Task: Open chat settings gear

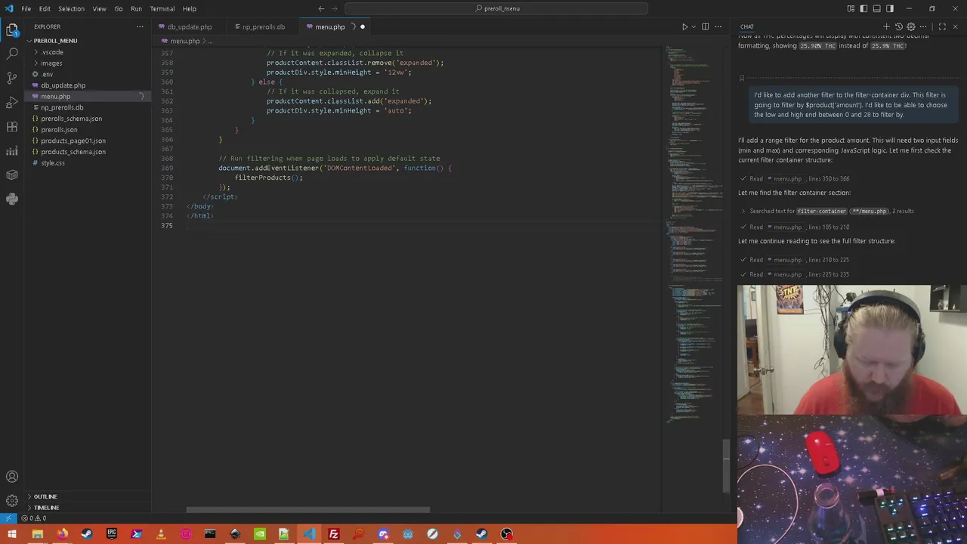Action: click(x=911, y=26)
